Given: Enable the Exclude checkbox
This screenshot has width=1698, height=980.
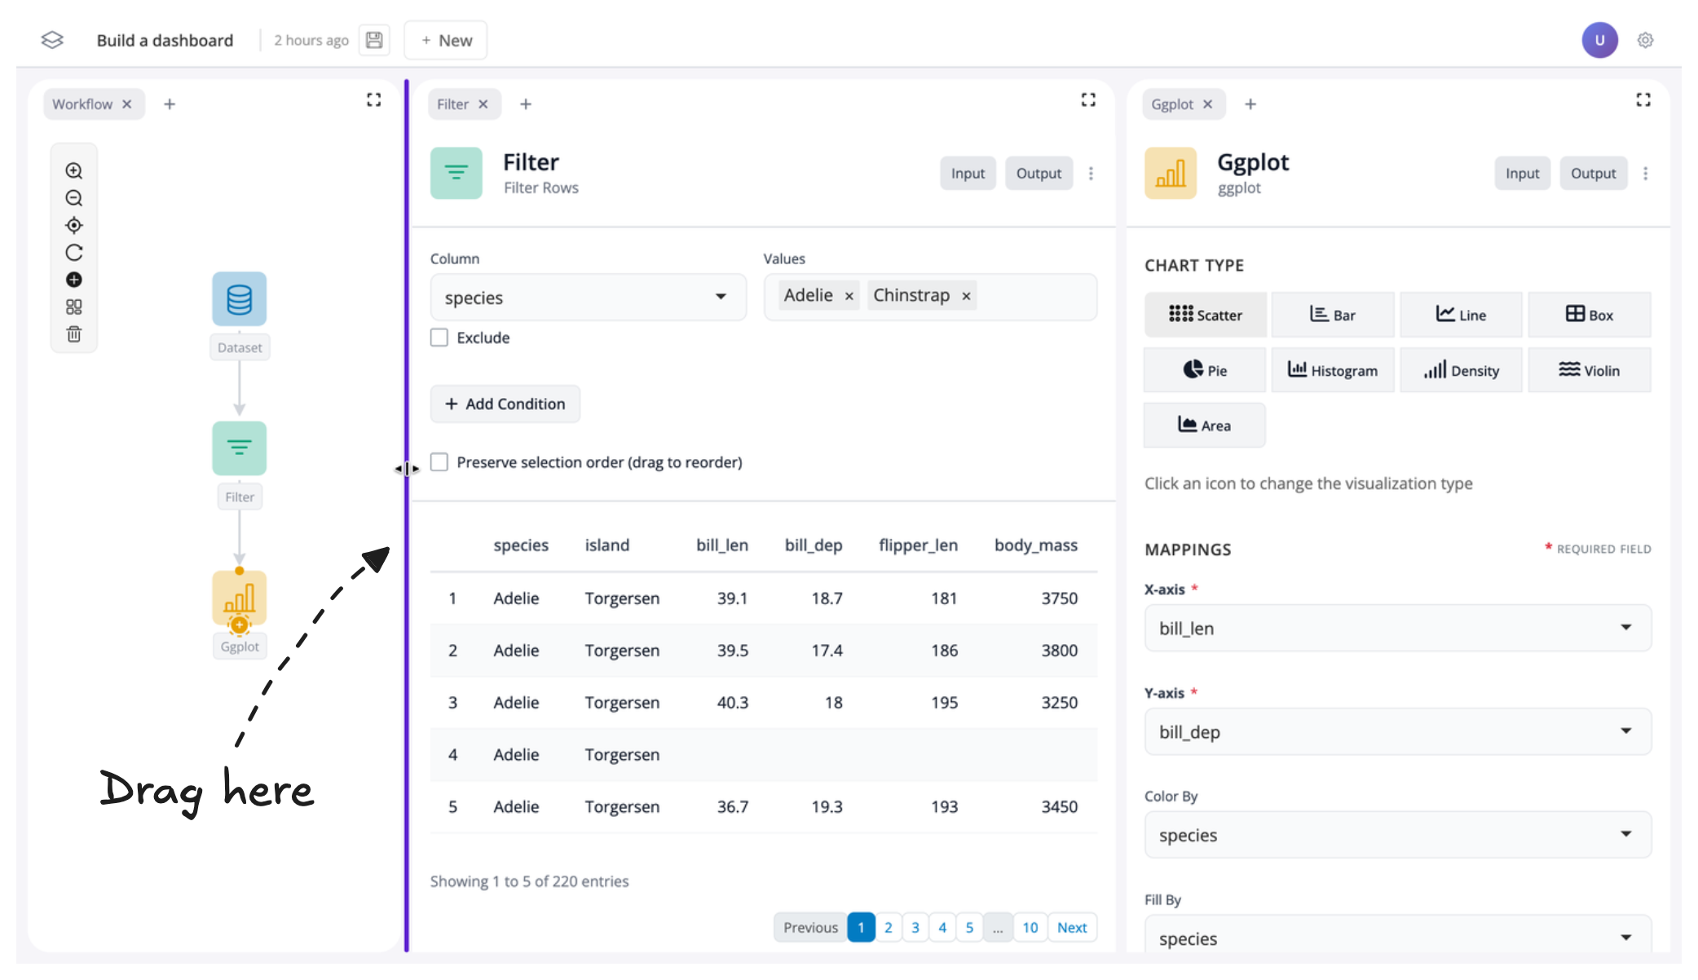Looking at the screenshot, I should pyautogui.click(x=439, y=338).
